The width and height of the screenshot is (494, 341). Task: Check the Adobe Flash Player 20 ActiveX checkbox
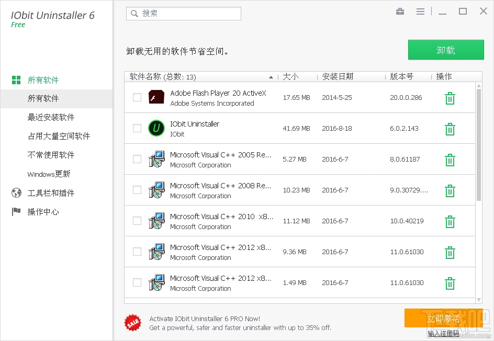(137, 98)
